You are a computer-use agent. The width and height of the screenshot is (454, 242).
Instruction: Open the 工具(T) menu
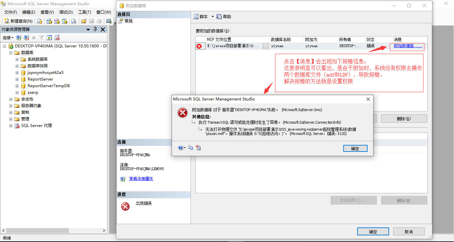[84, 12]
